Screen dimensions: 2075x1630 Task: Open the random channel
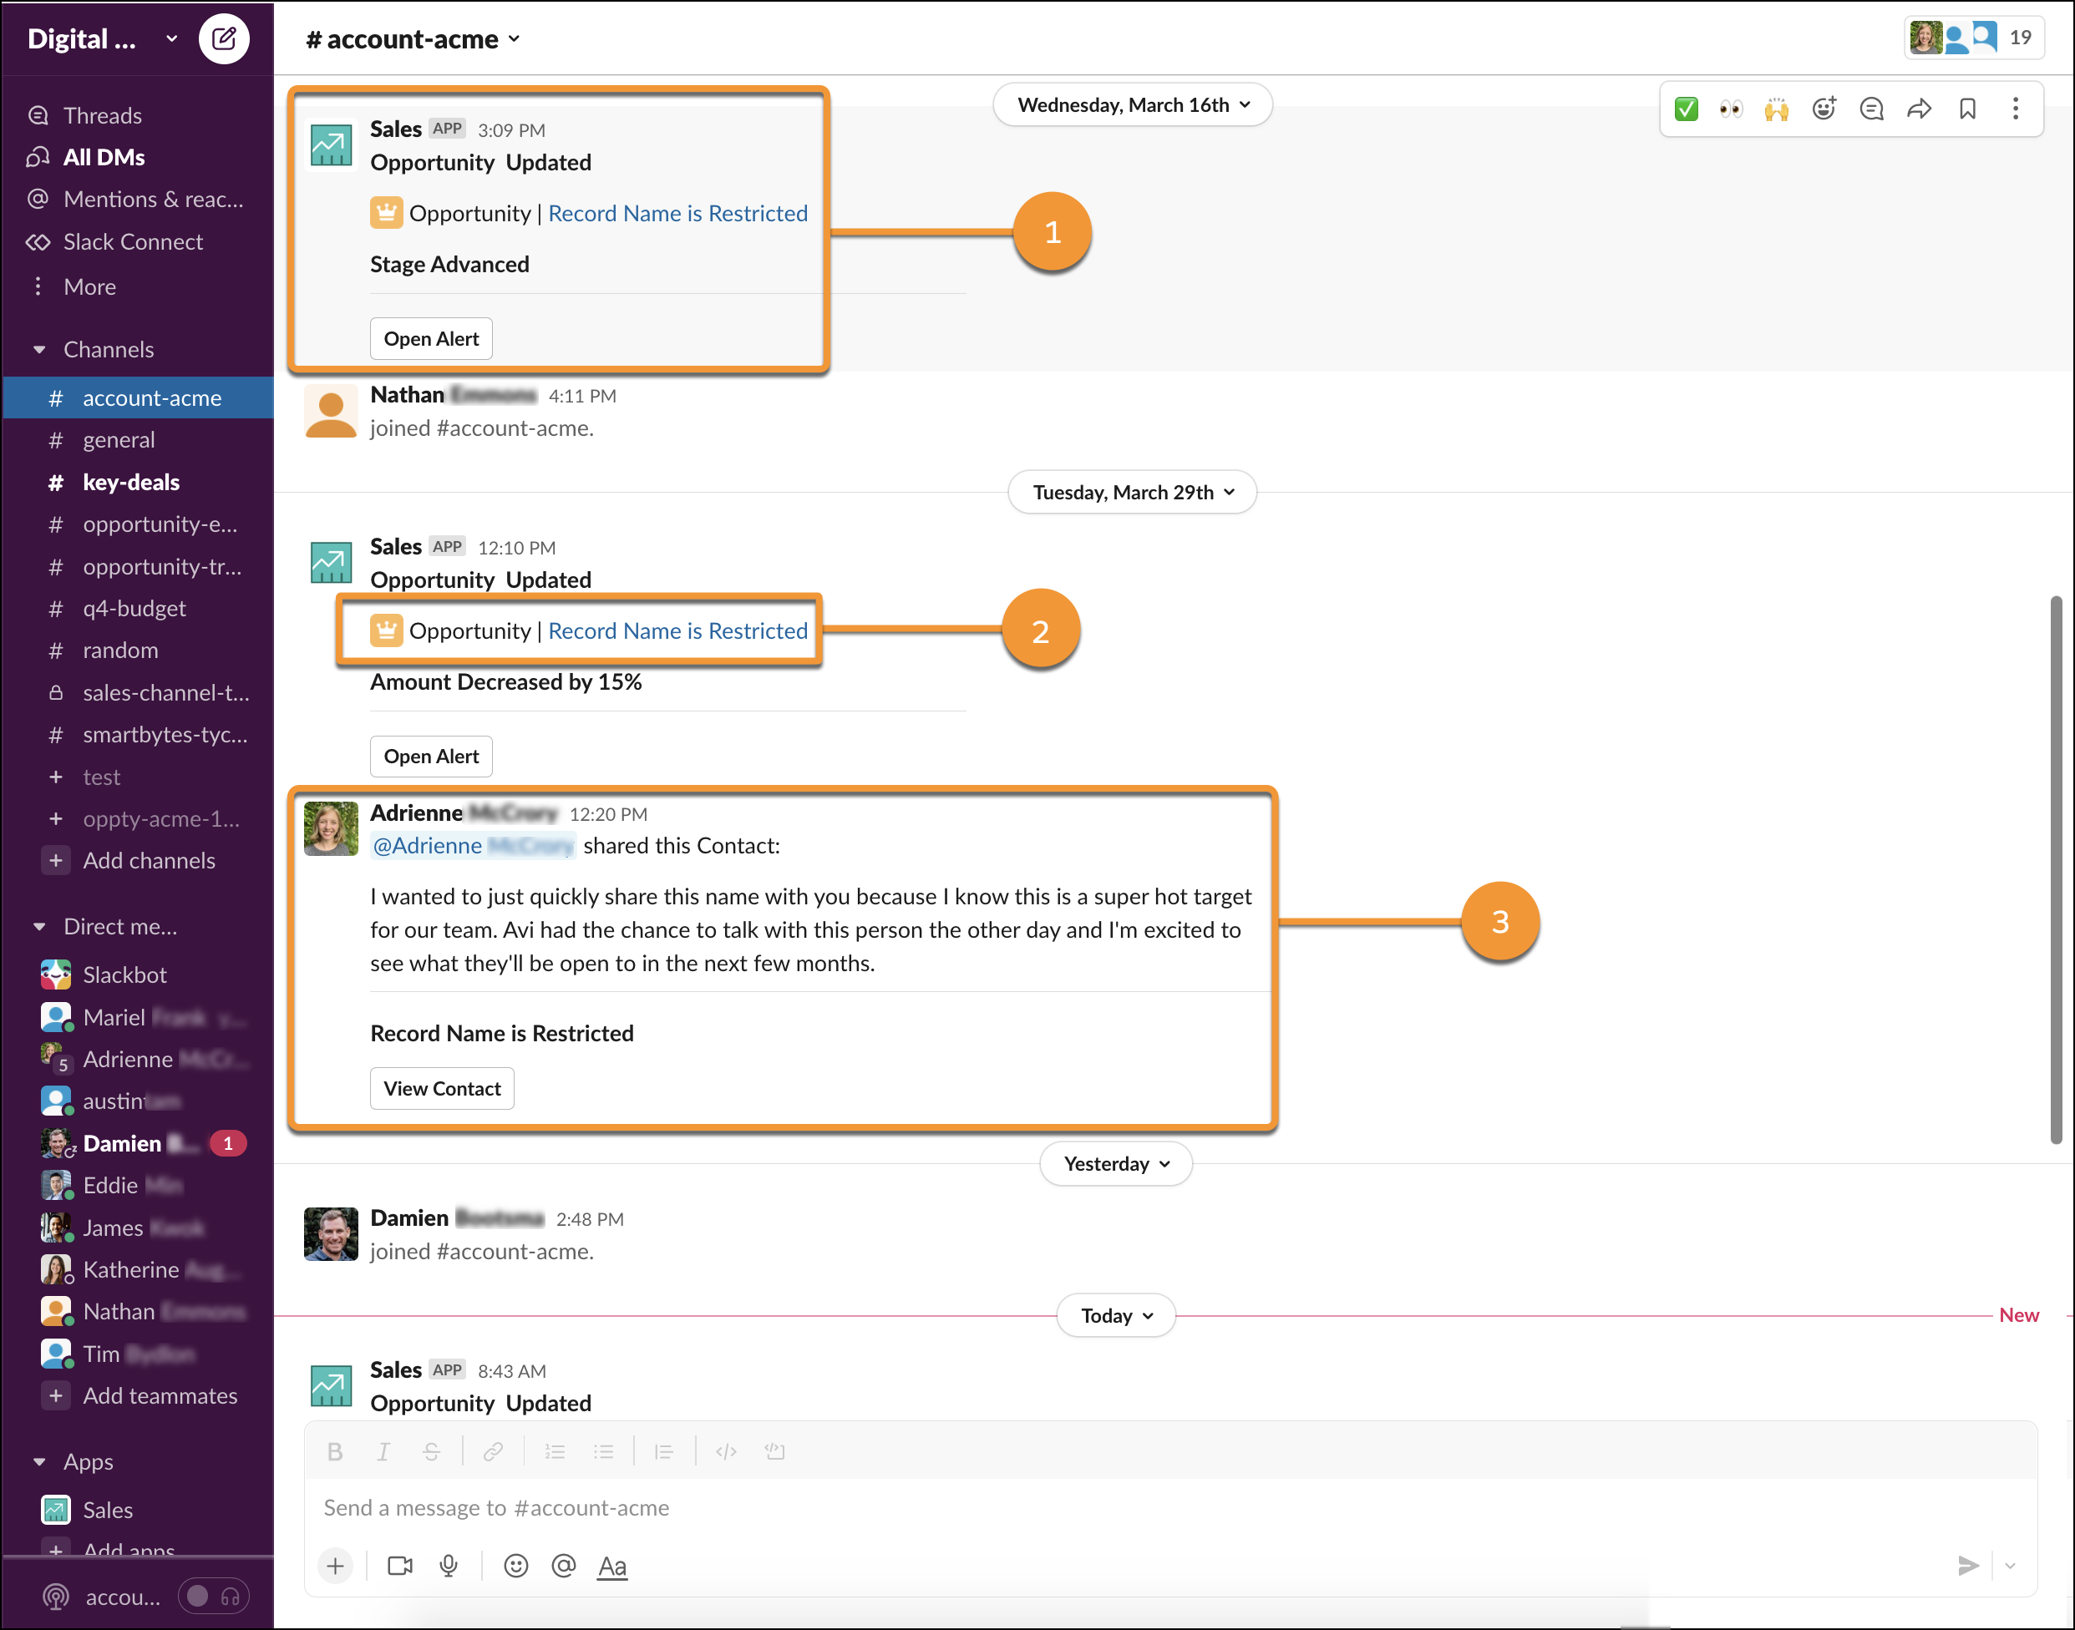click(138, 650)
